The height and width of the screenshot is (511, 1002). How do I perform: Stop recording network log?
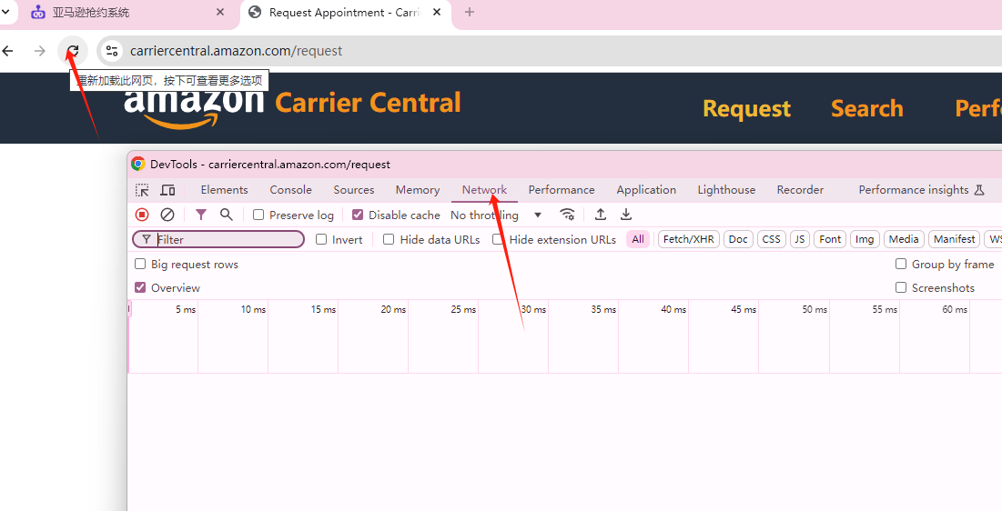[143, 215]
